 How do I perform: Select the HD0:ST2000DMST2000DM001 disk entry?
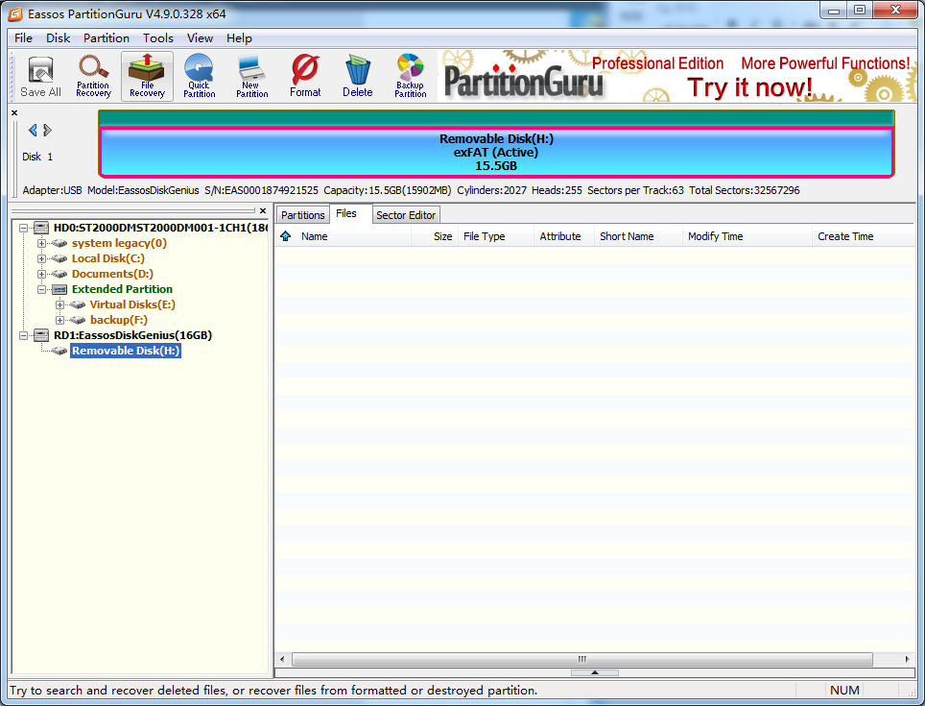coord(160,228)
